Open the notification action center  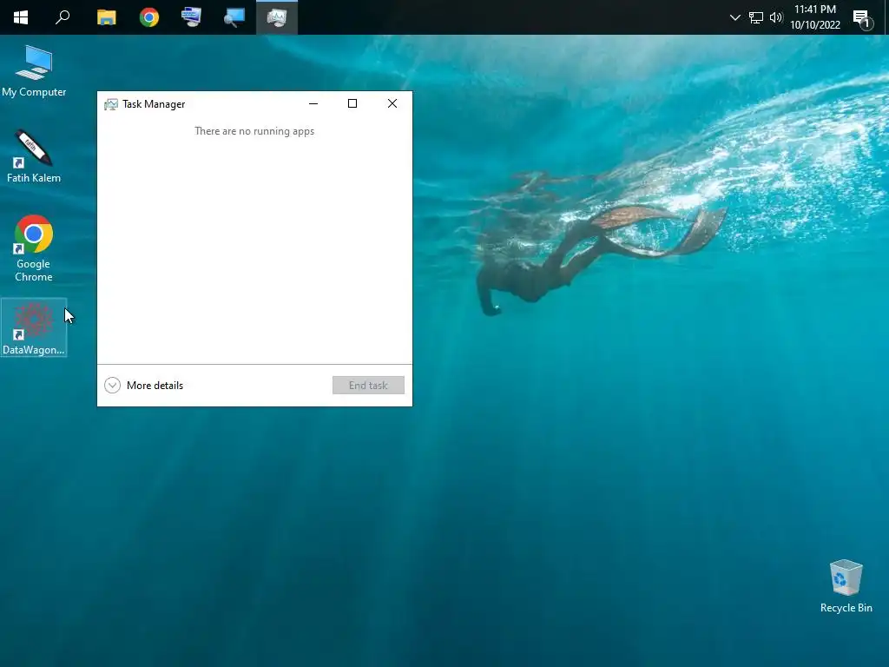click(862, 19)
